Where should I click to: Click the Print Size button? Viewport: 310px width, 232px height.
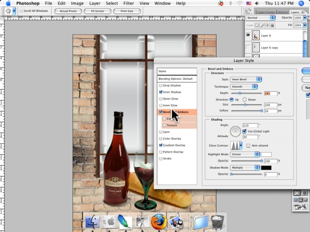[x=127, y=11]
